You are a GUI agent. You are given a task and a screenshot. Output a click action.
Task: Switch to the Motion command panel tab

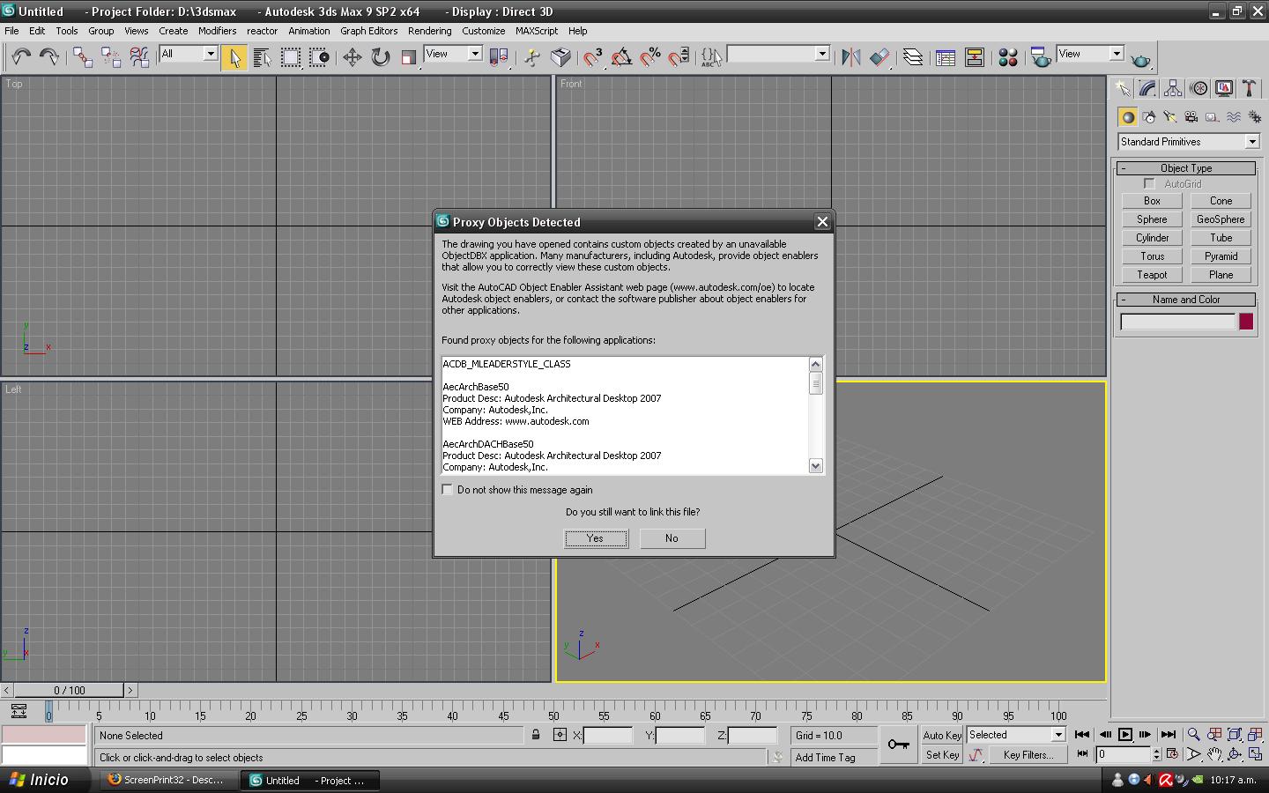(1198, 88)
